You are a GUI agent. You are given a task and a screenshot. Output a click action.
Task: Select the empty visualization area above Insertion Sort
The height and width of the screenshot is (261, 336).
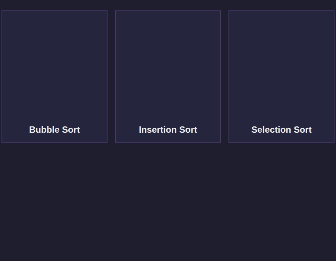(x=168, y=66)
